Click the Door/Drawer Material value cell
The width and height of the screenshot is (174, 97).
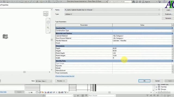tap(142, 38)
